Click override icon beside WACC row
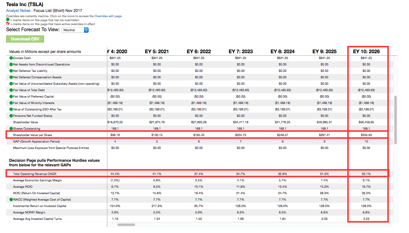 coord(11,200)
